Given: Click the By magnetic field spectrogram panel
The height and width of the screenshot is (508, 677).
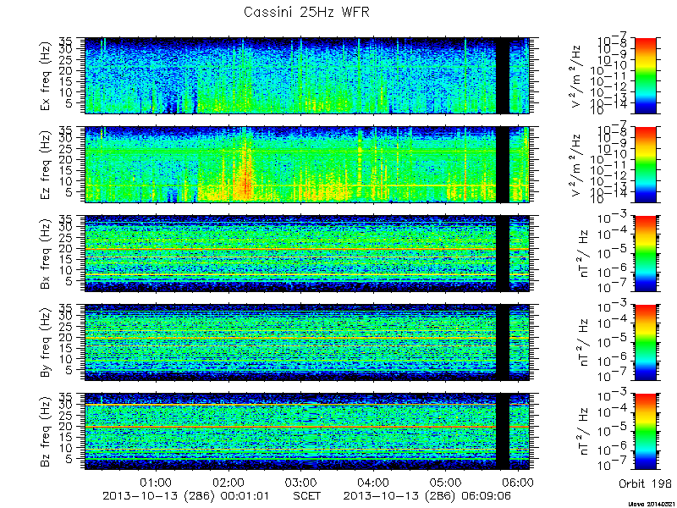Looking at the screenshot, I should [x=307, y=343].
